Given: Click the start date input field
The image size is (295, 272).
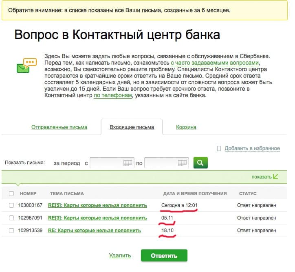Looking at the screenshot, I should (106, 163).
